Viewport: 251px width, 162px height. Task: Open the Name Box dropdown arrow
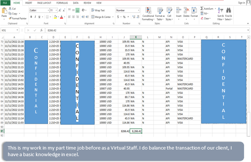point(17,30)
